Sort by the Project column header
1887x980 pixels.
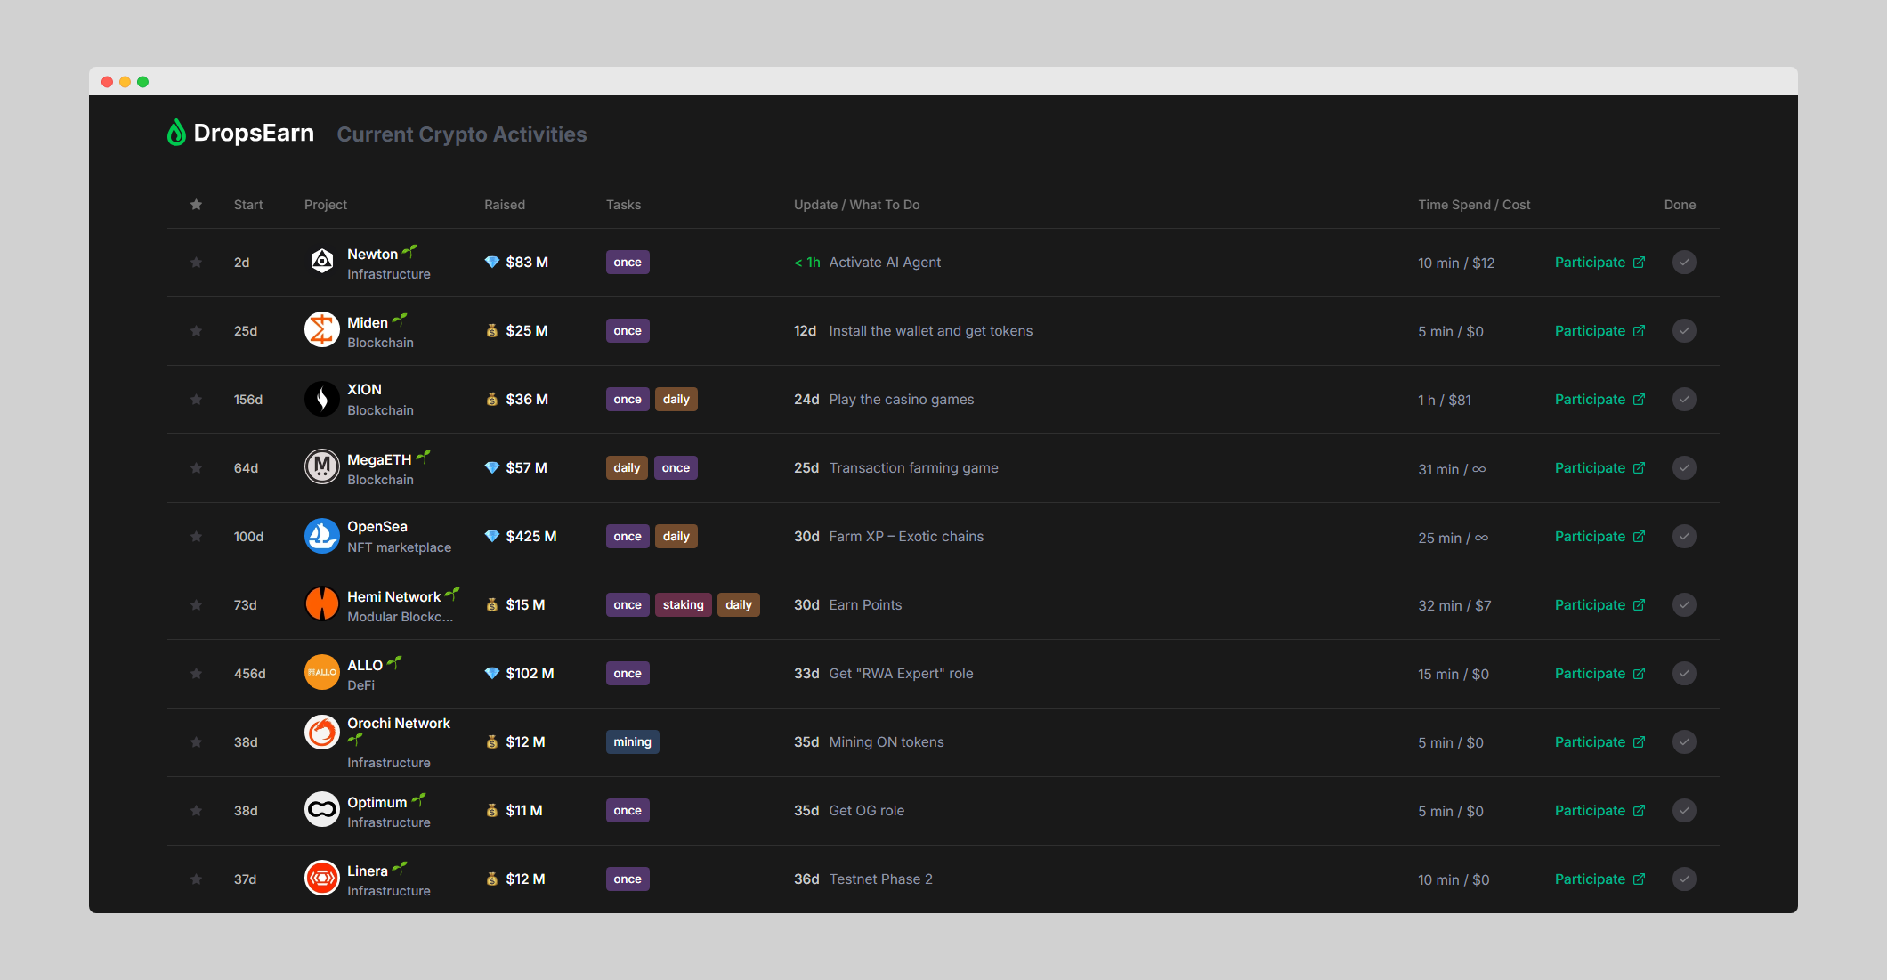[326, 205]
